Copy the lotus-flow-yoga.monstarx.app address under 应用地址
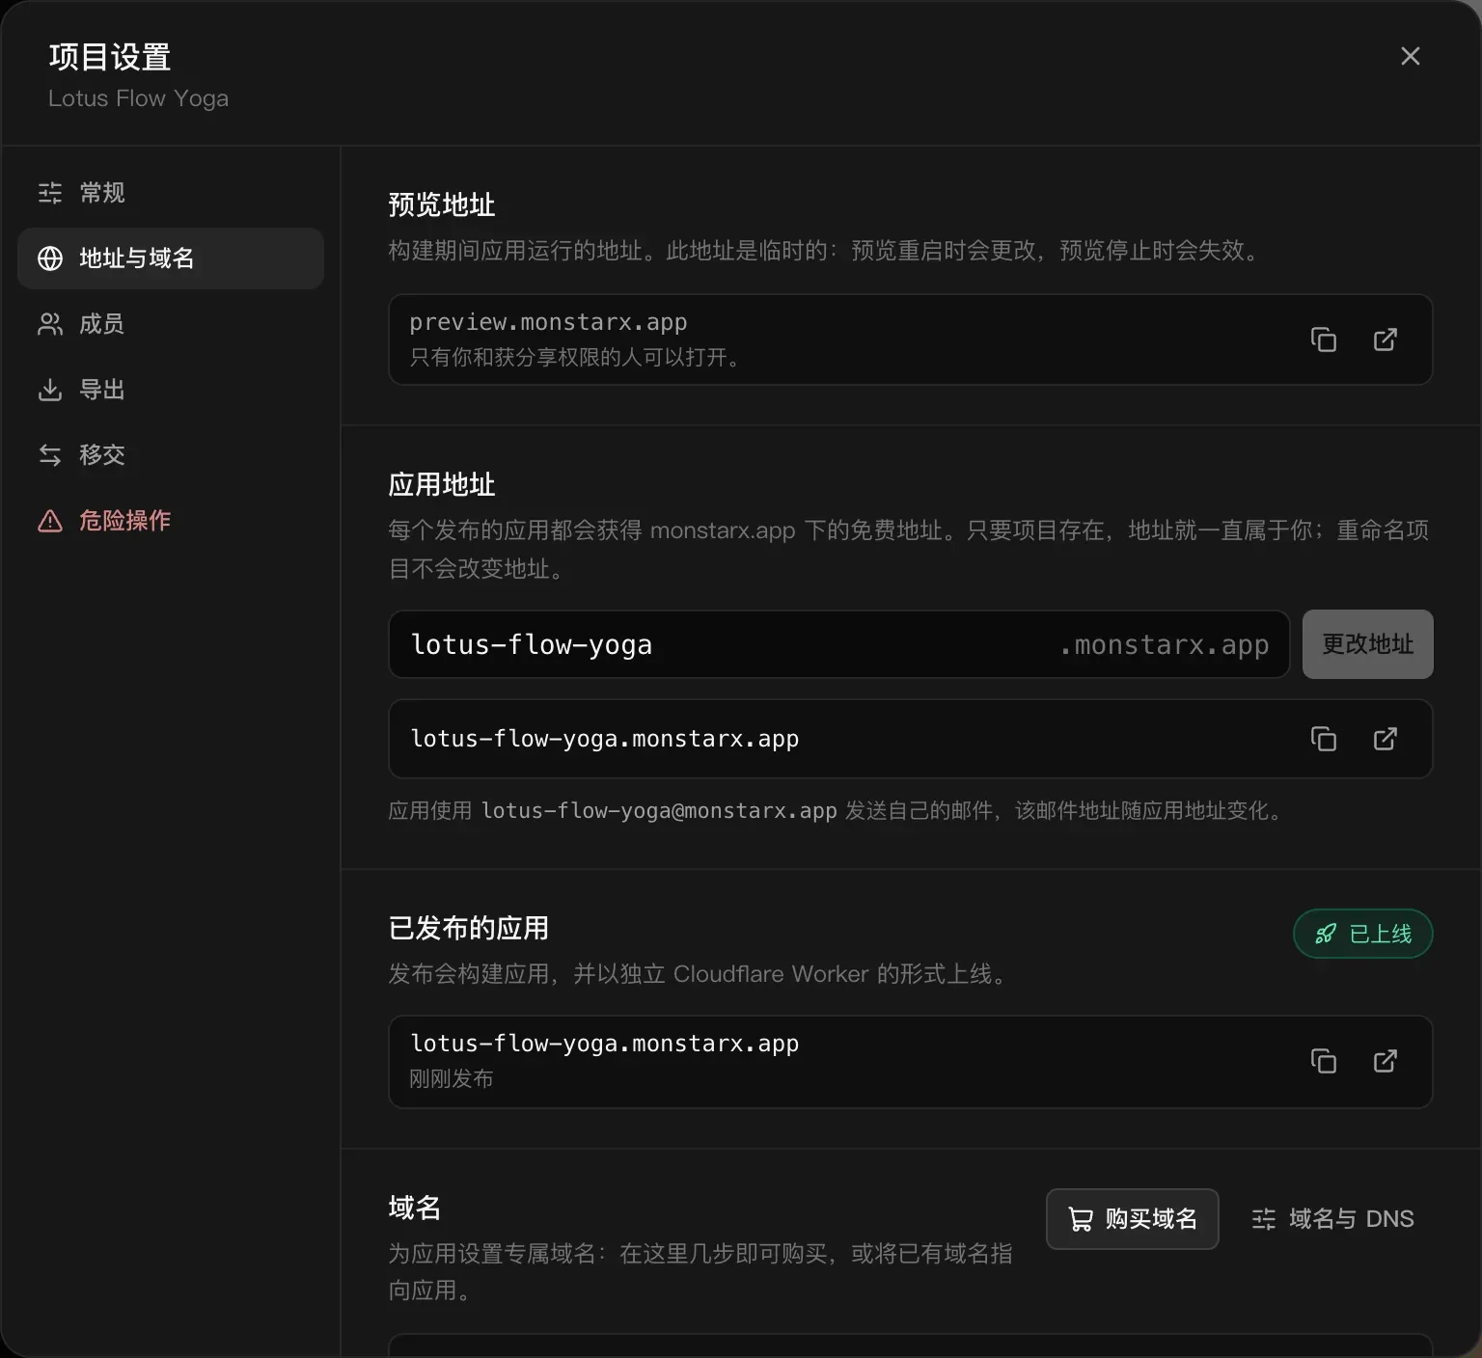Screen dimensions: 1482x1358 pos(1324,739)
